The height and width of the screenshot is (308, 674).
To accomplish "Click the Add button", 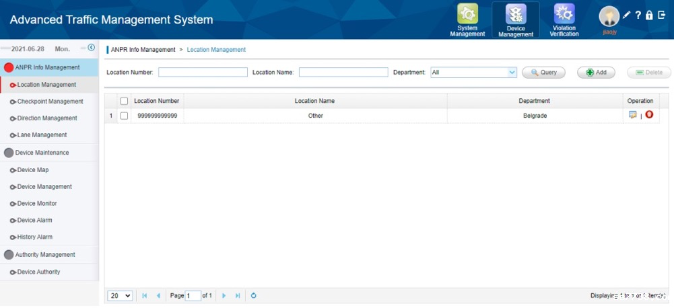I will tap(596, 72).
